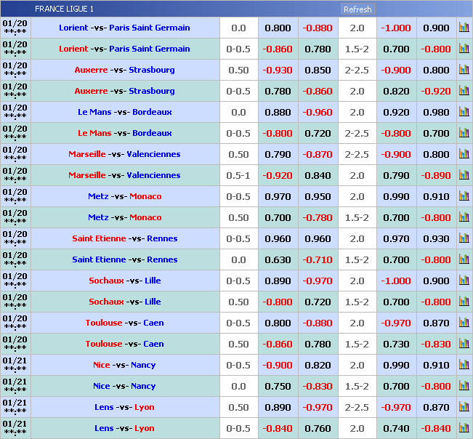View chart icon for Toulouse-Caen 0.50 handicap row

coord(464,345)
